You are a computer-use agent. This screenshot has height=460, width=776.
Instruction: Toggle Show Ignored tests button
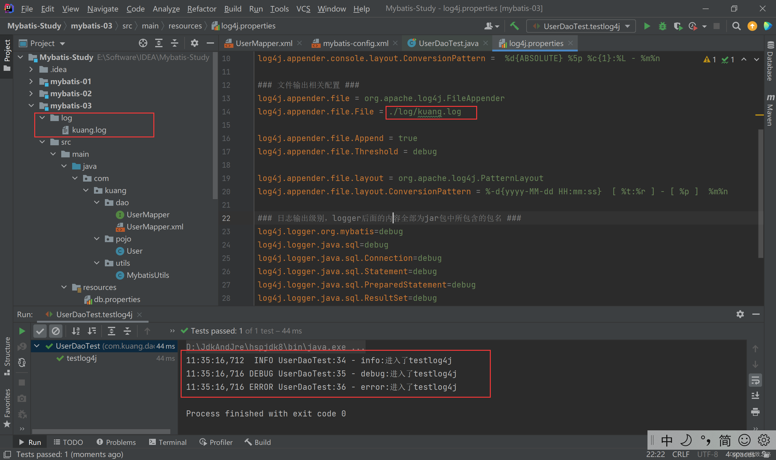coord(56,331)
